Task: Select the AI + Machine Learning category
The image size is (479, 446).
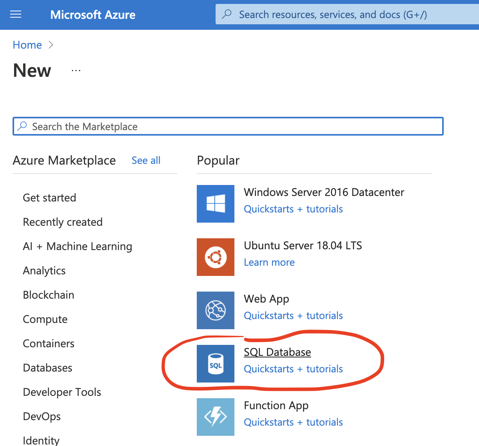Action: 77,246
